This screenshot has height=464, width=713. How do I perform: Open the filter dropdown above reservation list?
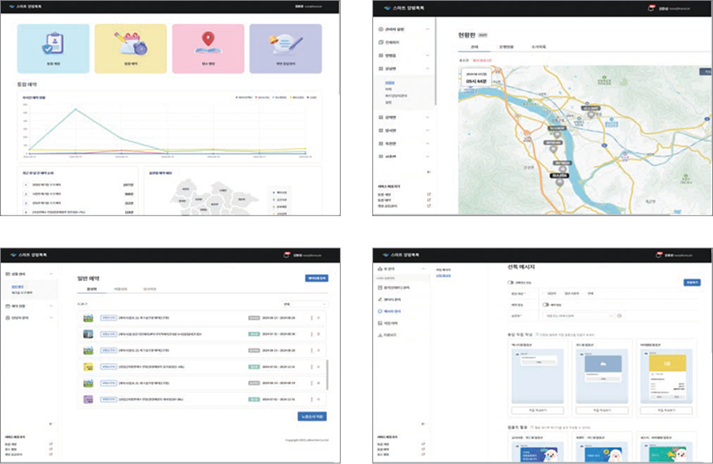(x=304, y=303)
